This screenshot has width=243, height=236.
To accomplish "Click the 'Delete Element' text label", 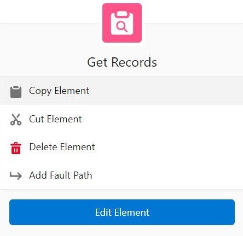I will [x=62, y=147].
